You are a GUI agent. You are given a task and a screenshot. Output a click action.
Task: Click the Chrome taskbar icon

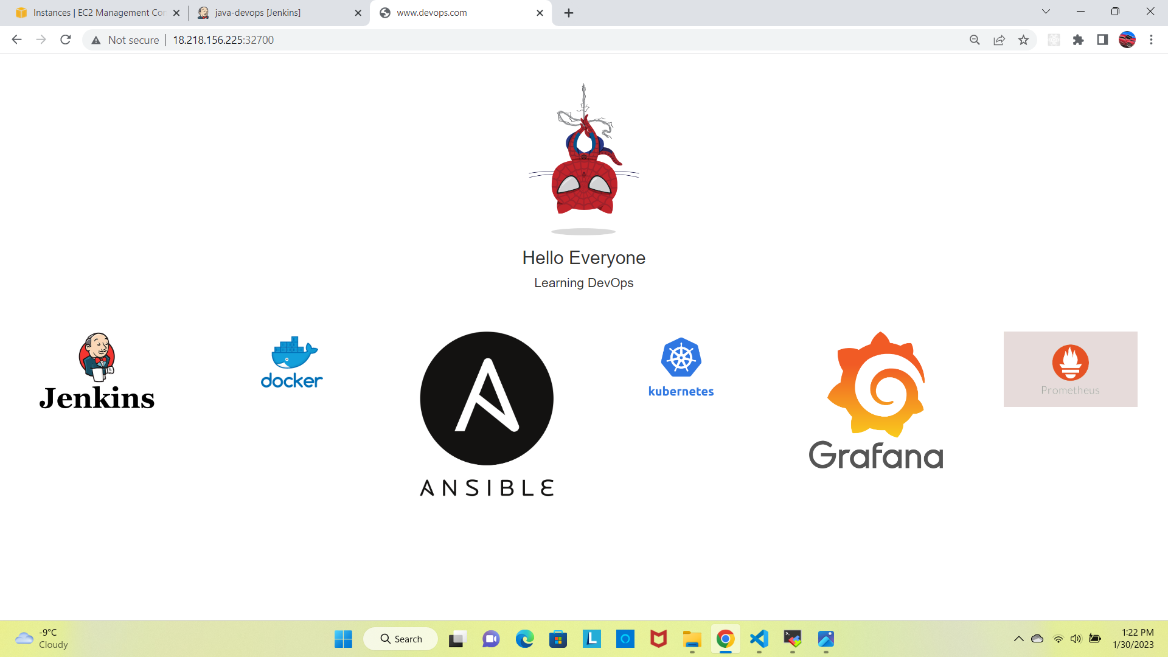coord(725,639)
